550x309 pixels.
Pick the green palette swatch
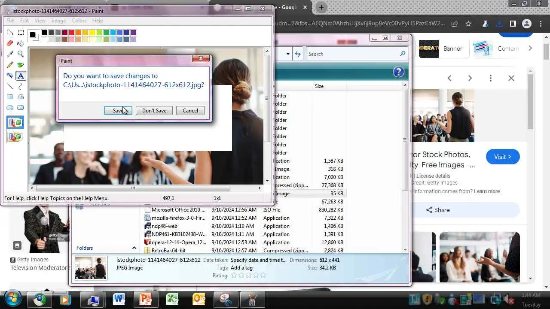(106, 33)
